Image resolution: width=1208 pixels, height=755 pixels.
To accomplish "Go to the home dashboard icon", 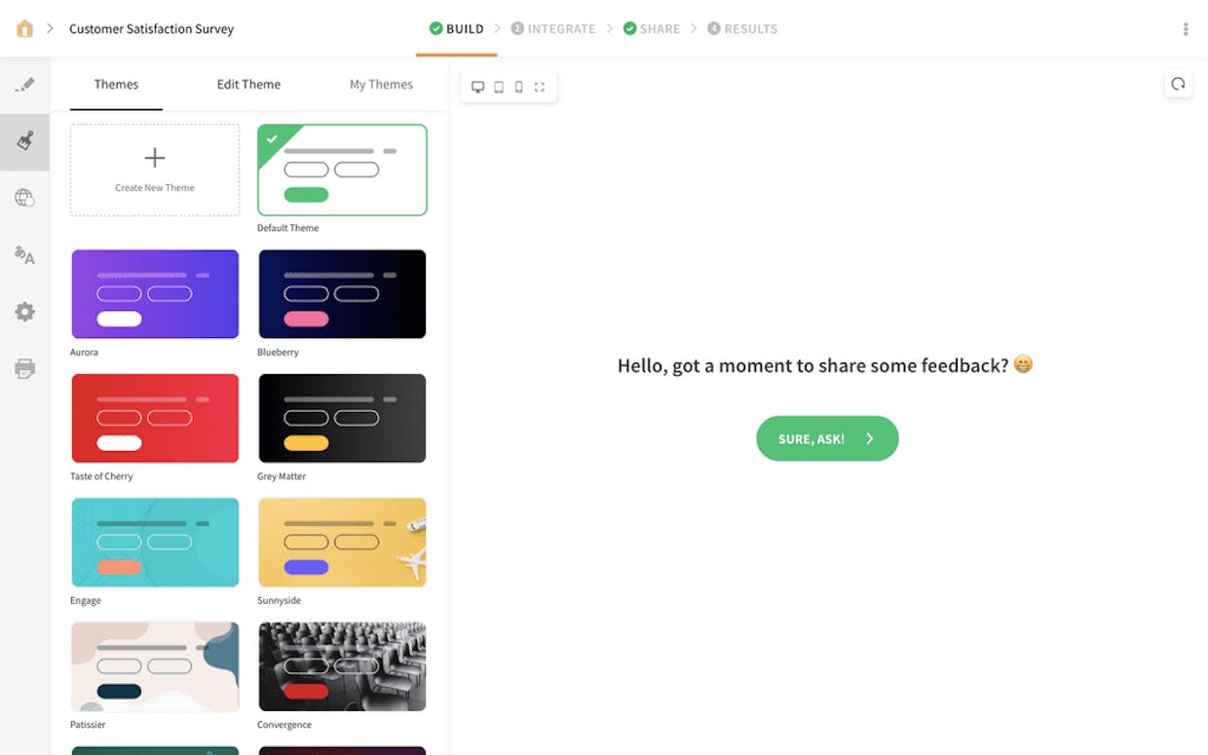I will click(24, 28).
